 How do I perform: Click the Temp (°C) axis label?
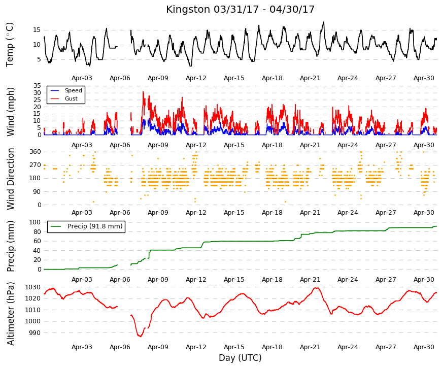point(10,45)
